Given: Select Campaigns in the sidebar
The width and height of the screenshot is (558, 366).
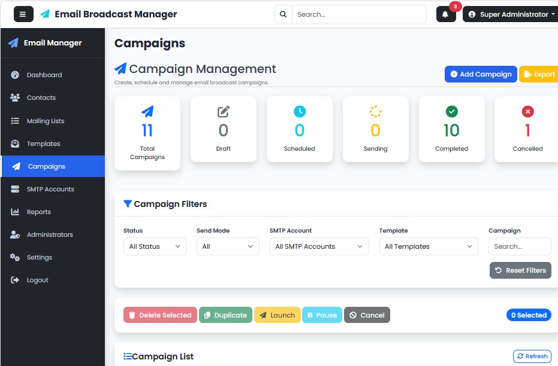Looking at the screenshot, I should 53,166.
